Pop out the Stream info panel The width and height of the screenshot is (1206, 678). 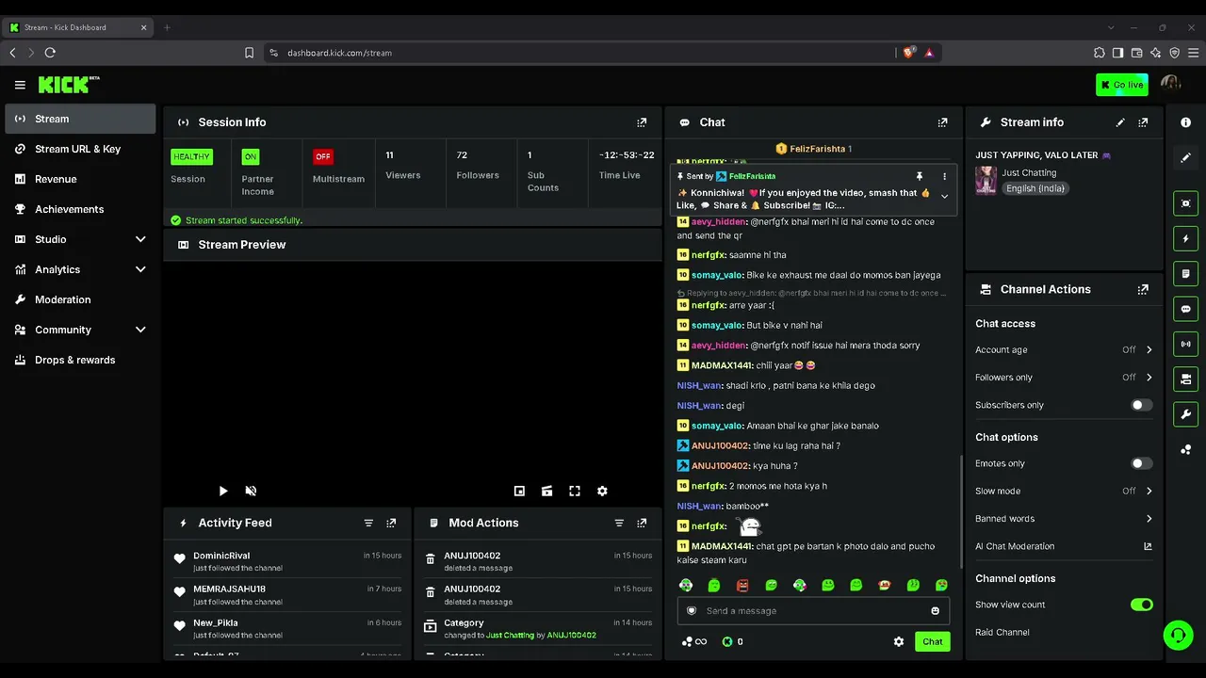(1143, 122)
